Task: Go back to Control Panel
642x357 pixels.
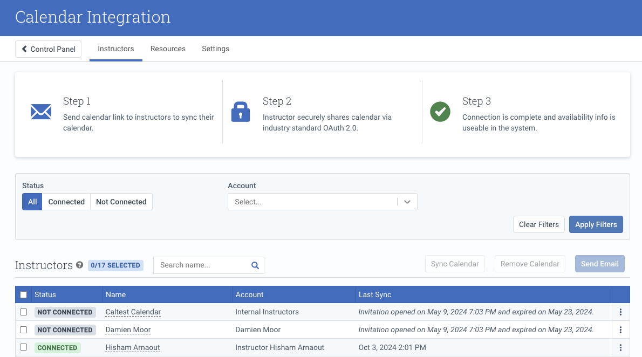Action: tap(49, 49)
